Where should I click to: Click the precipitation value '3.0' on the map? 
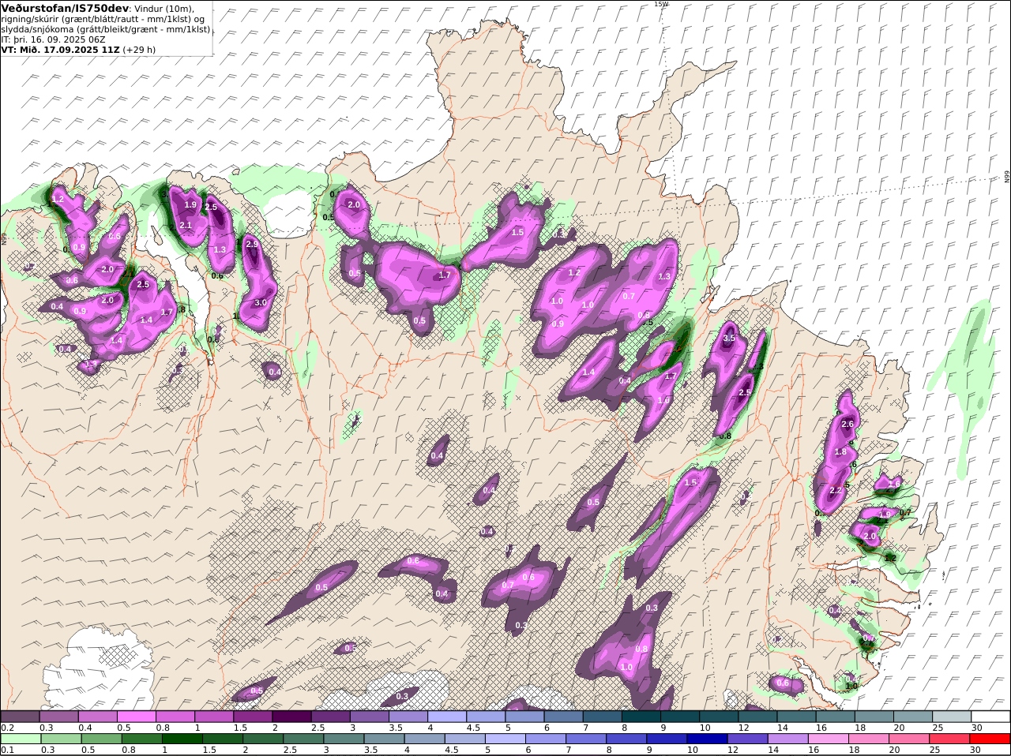coord(261,303)
